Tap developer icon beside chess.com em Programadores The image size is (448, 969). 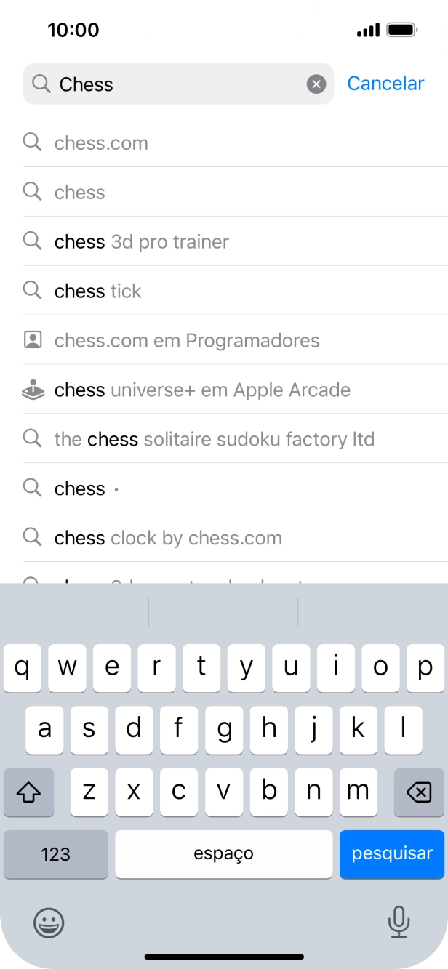pyautogui.click(x=33, y=340)
